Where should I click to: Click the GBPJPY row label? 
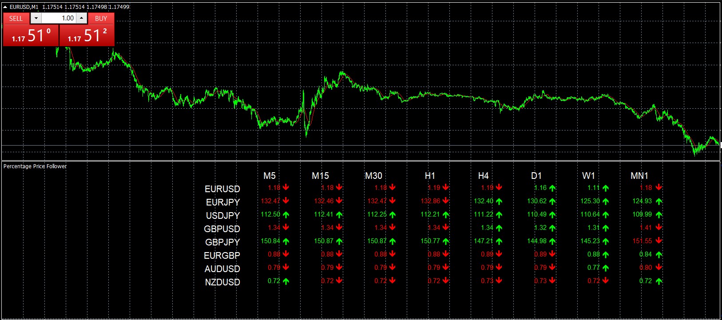[222, 242]
